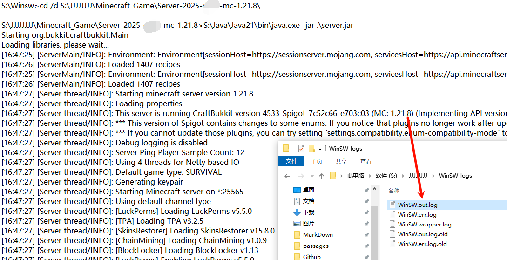Switch to the 共享 (Share) ribbon tab
507x260 pixels.
pyautogui.click(x=341, y=161)
